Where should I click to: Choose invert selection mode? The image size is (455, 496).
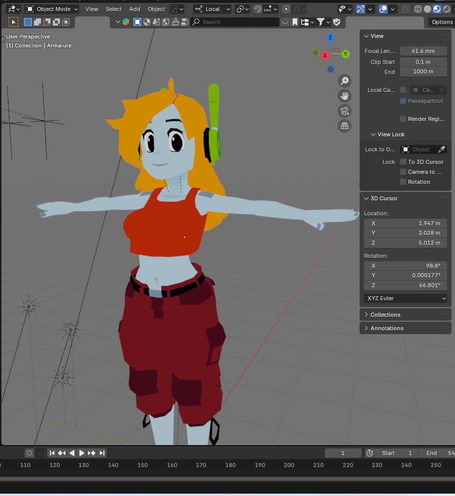[x=56, y=22]
